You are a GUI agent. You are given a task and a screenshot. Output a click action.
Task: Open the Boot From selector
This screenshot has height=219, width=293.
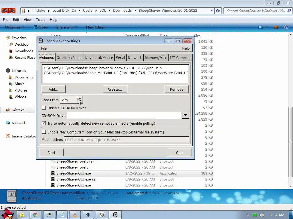click(71, 100)
